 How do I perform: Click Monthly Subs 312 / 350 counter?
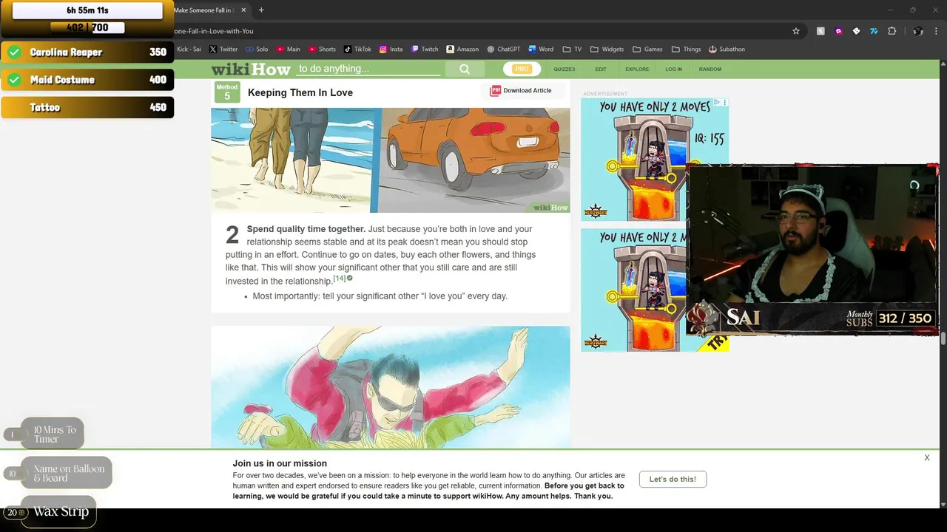tap(889, 318)
